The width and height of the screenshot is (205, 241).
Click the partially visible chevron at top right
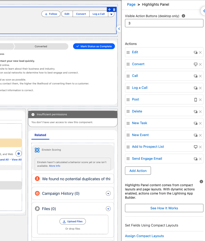(x=203, y=11)
